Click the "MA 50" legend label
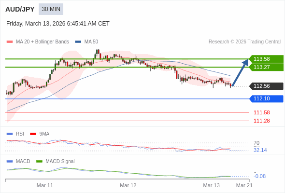 91,42
